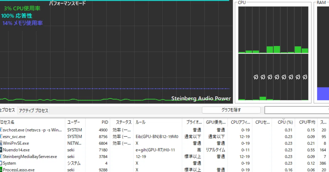Image resolution: width=329 pixels, height=172 pixels.
Task: Click the esrv_svc.exe process icon
Action: [1, 136]
